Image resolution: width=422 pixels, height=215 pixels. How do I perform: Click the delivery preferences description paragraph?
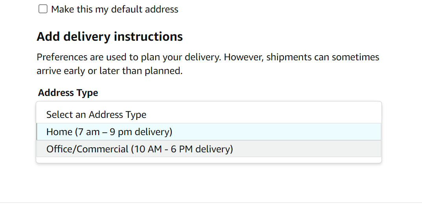(208, 64)
